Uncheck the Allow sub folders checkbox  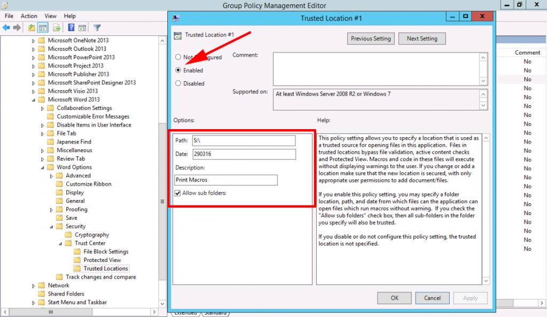(177, 193)
